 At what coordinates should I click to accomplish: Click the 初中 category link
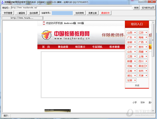(x=143, y=102)
